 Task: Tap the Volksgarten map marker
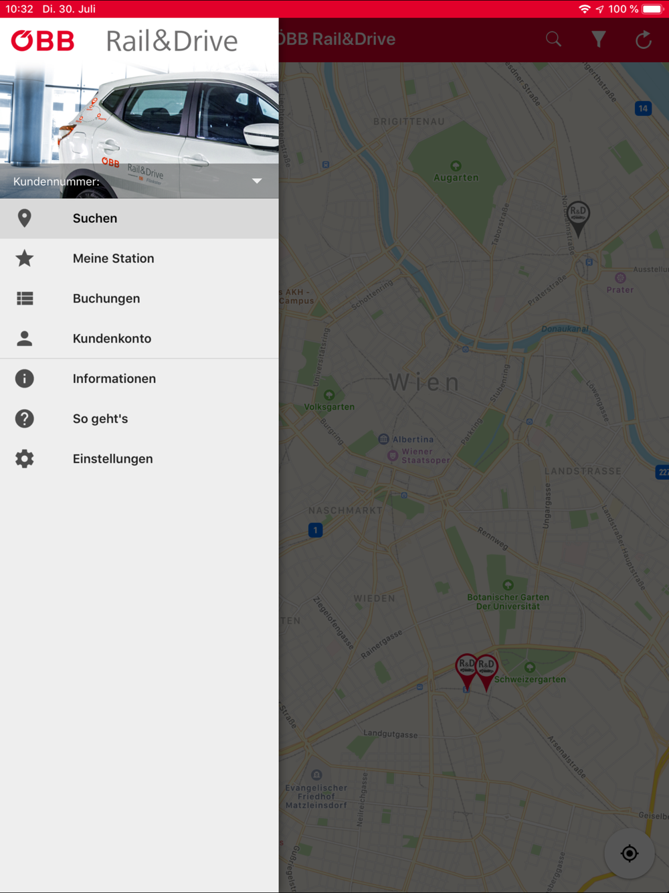(329, 395)
